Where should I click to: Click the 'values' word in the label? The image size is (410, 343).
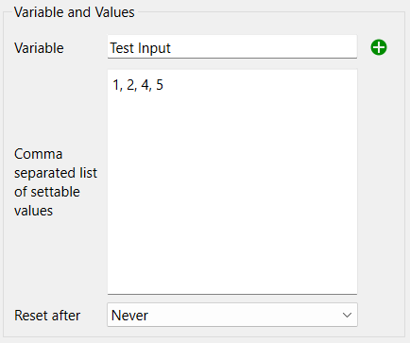(x=33, y=211)
